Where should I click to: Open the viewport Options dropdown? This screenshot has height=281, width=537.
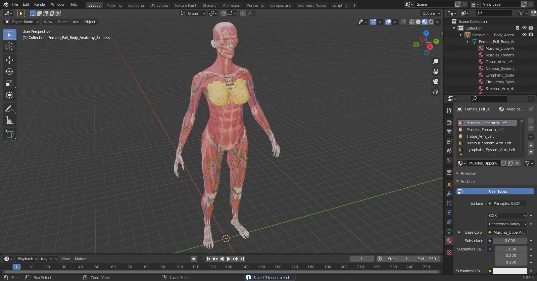[x=431, y=13]
